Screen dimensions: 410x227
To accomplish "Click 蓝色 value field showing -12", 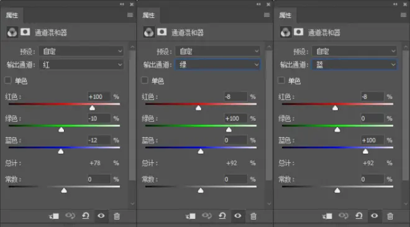I will click(99, 140).
